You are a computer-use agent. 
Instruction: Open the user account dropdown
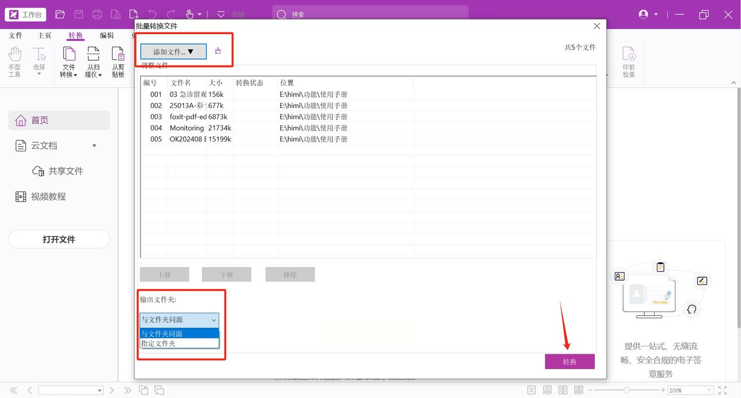click(648, 14)
